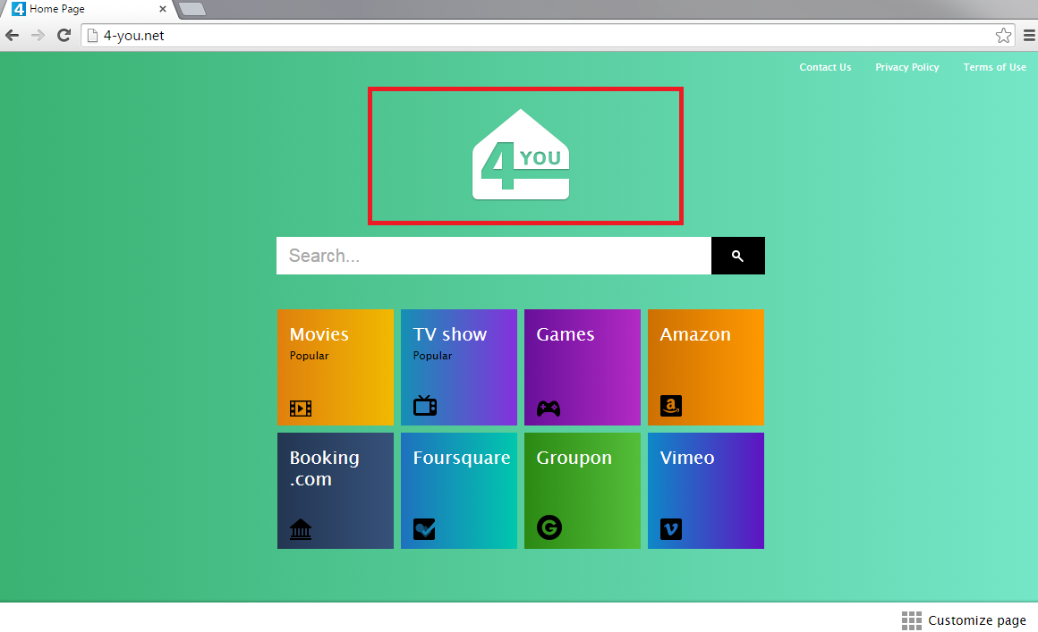
Task: Open the Booking.com tile title
Action: (x=324, y=468)
